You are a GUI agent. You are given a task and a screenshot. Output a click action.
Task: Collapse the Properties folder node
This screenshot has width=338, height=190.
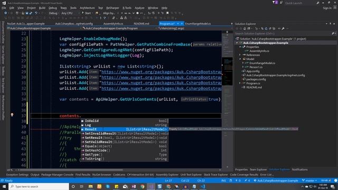(x=240, y=47)
